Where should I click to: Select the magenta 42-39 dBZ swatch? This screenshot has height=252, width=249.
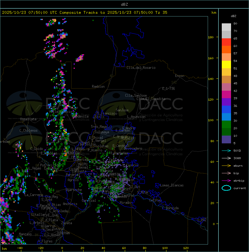[226, 94]
